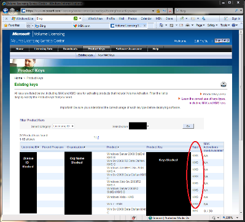Click the Feeds icon in command bar

[x=171, y=25]
